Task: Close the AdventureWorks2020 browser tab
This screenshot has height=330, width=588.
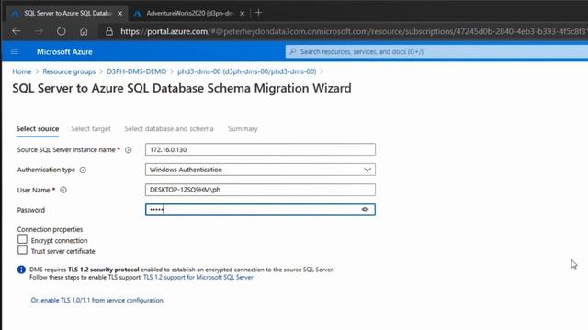Action: point(243,14)
